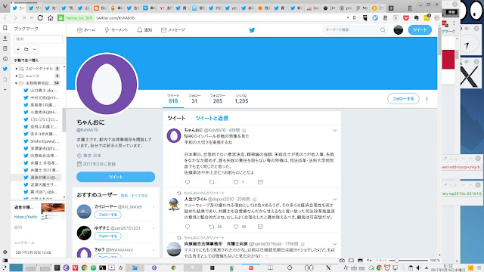The height and width of the screenshot is (272, 484).
Task: Retweet the @depon2010 tweet
Action: (212, 227)
